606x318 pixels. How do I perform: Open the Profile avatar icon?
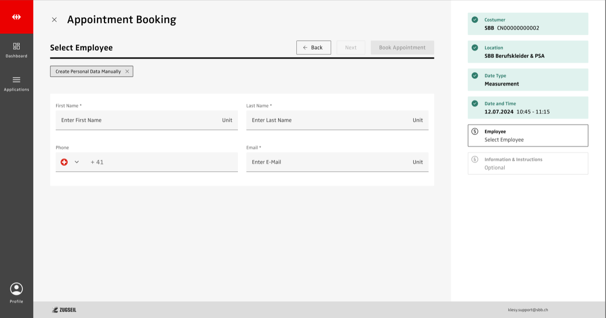(x=16, y=289)
